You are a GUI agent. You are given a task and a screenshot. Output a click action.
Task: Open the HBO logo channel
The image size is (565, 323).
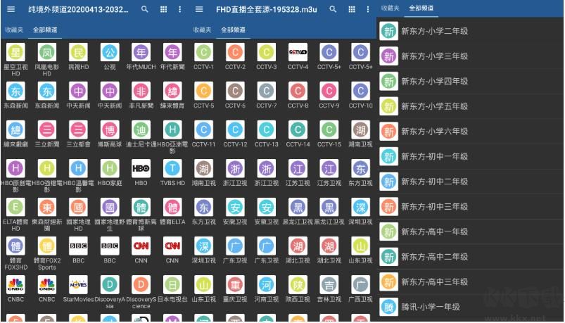pos(141,172)
